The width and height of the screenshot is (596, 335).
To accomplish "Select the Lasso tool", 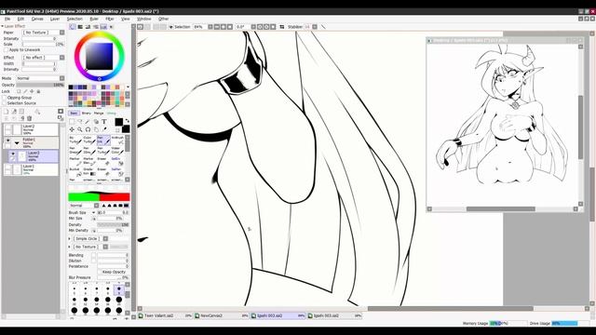I will click(80, 122).
